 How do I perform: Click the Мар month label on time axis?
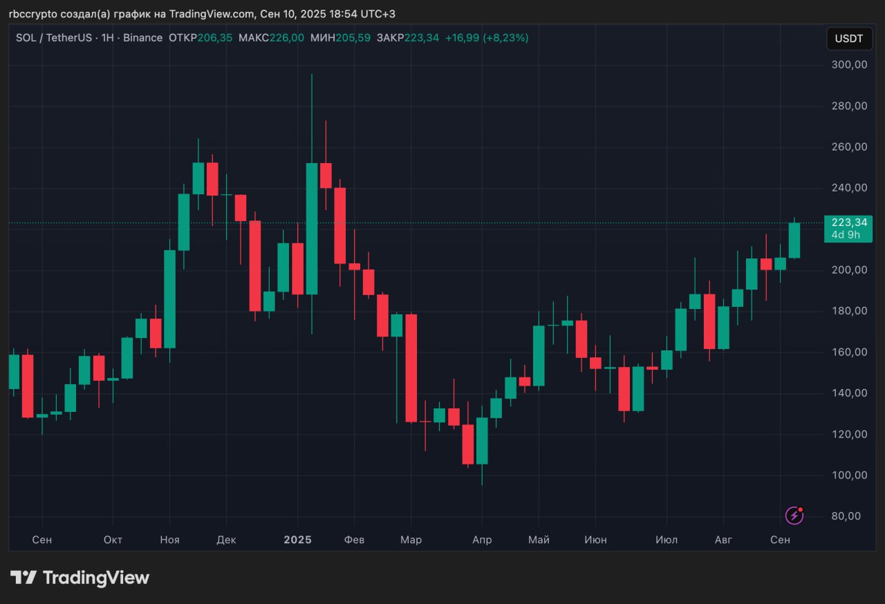(411, 540)
